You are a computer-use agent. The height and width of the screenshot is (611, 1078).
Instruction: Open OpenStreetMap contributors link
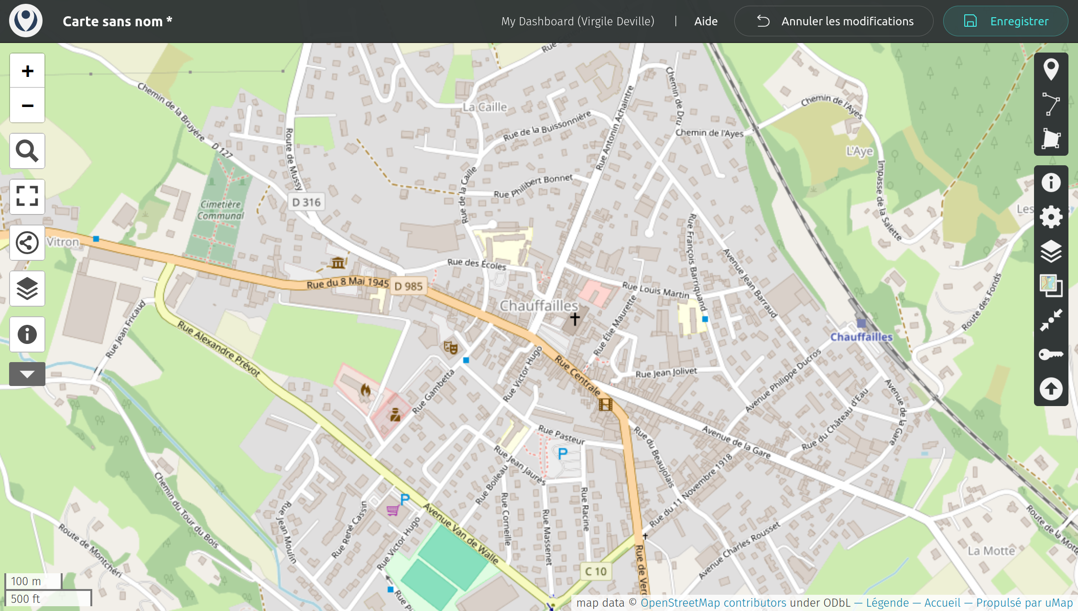[713, 603]
